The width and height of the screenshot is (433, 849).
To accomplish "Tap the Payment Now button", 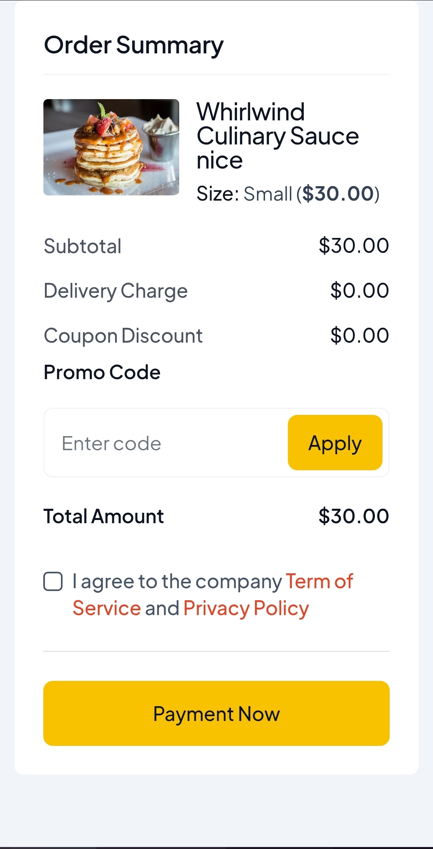I will point(216,713).
